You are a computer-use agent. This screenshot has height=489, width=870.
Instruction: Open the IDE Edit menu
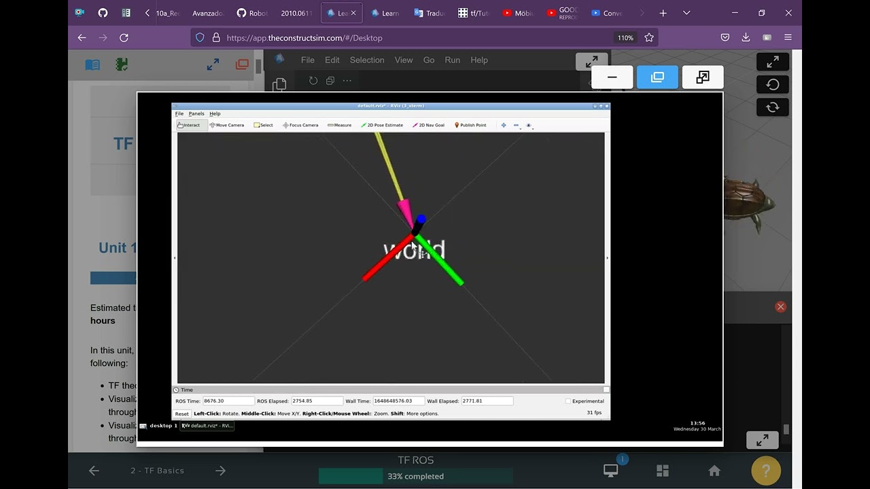(x=332, y=60)
